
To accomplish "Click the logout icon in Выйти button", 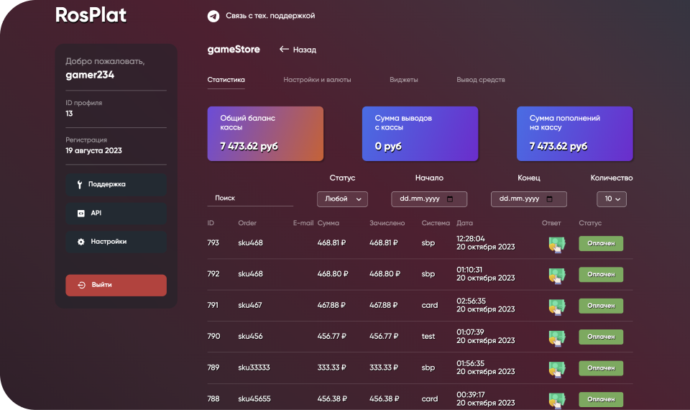I will [81, 285].
